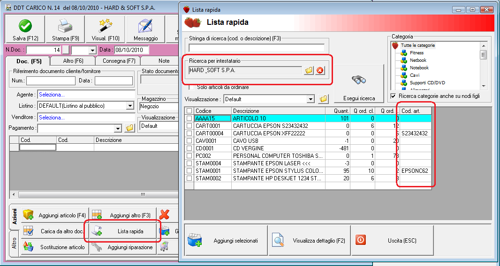
Task: Click the DDT grid horizontal scrollbar
Action: tap(94, 194)
